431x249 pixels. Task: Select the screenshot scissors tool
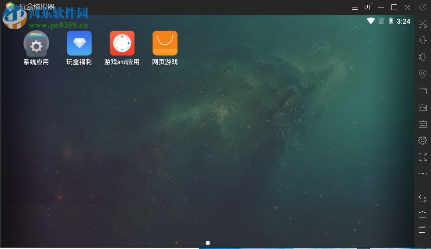[x=423, y=24]
